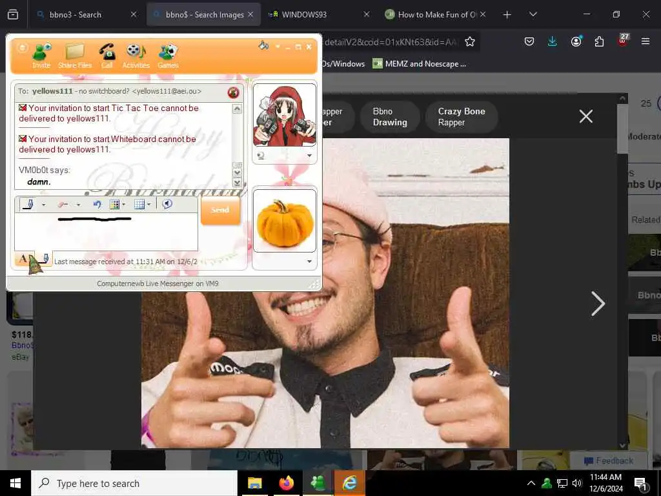Go to next image with right chevron
Viewport: 661px width, 496px height.
[x=598, y=304]
